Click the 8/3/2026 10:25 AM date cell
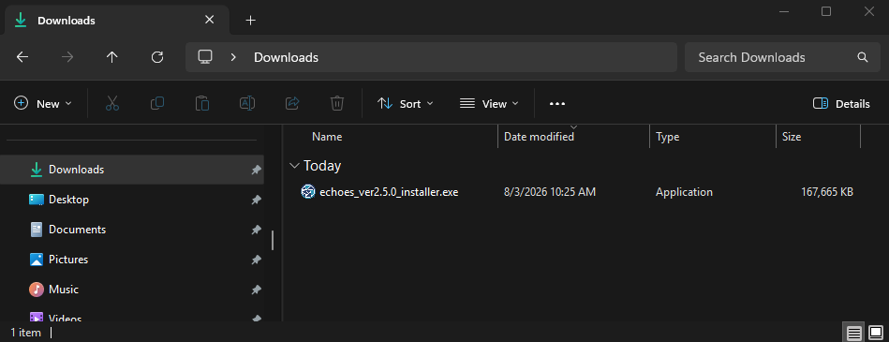This screenshot has height=342, width=889. pyautogui.click(x=549, y=192)
